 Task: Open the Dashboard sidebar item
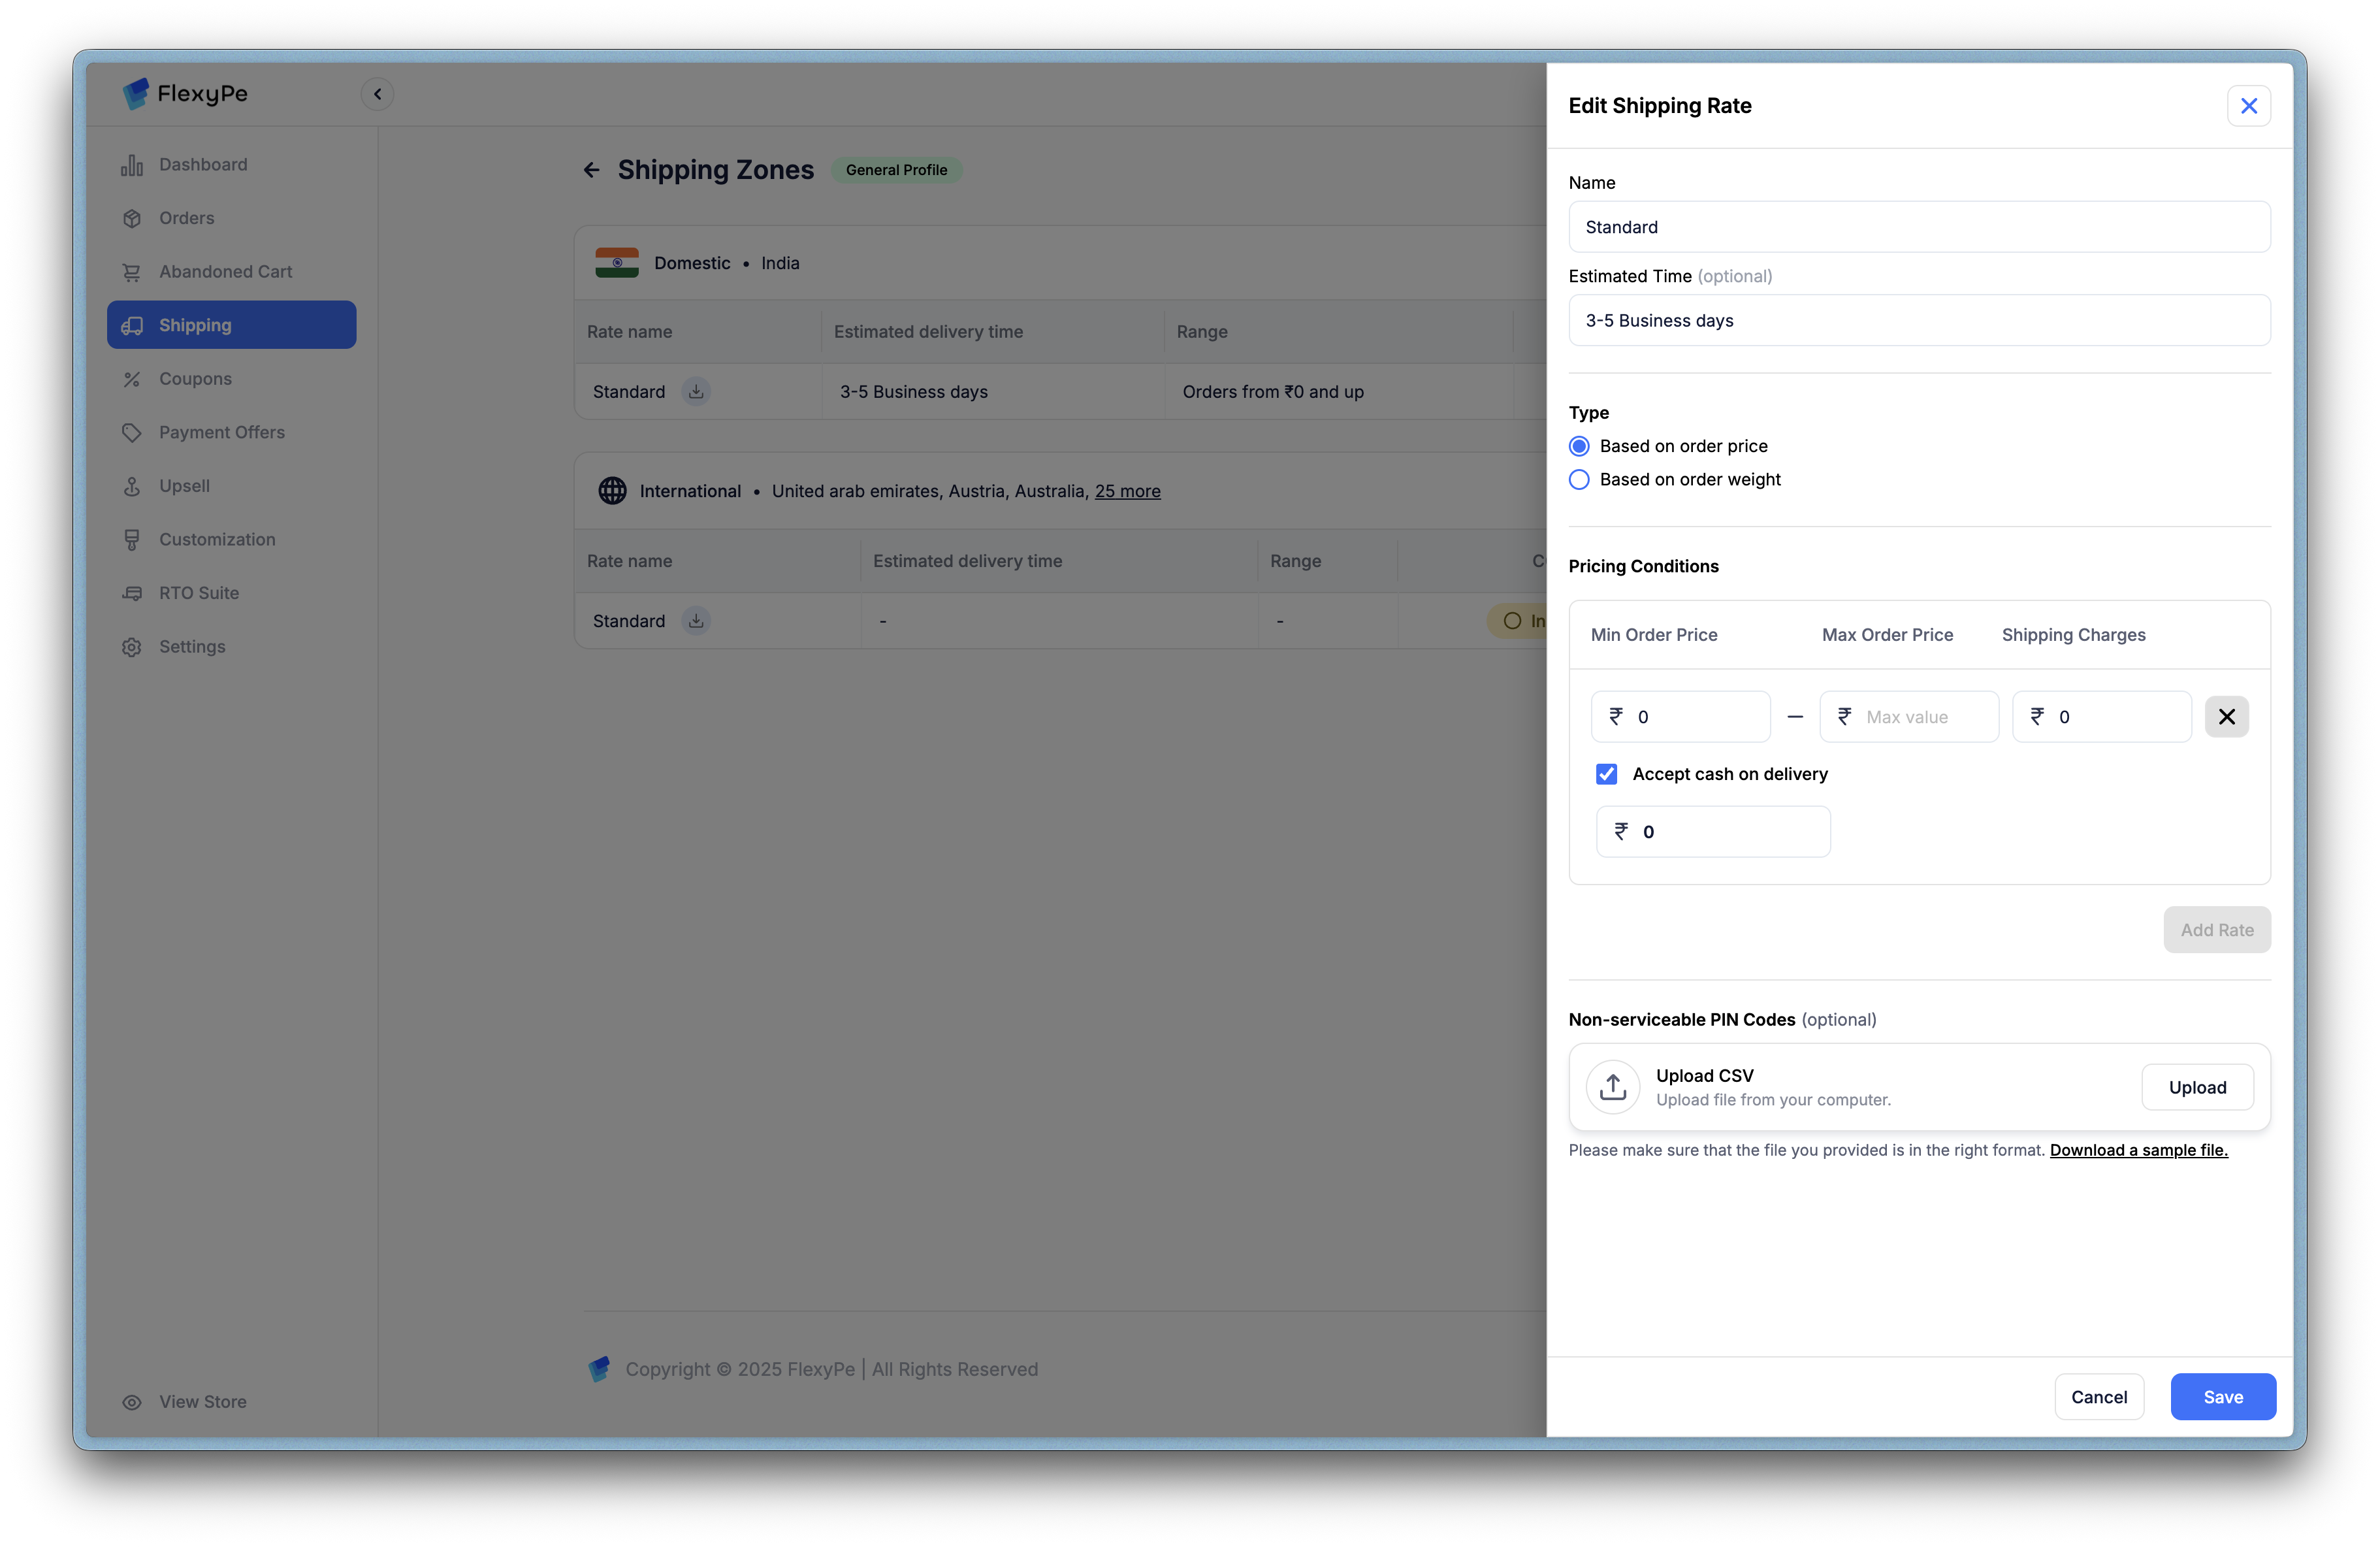pos(203,164)
